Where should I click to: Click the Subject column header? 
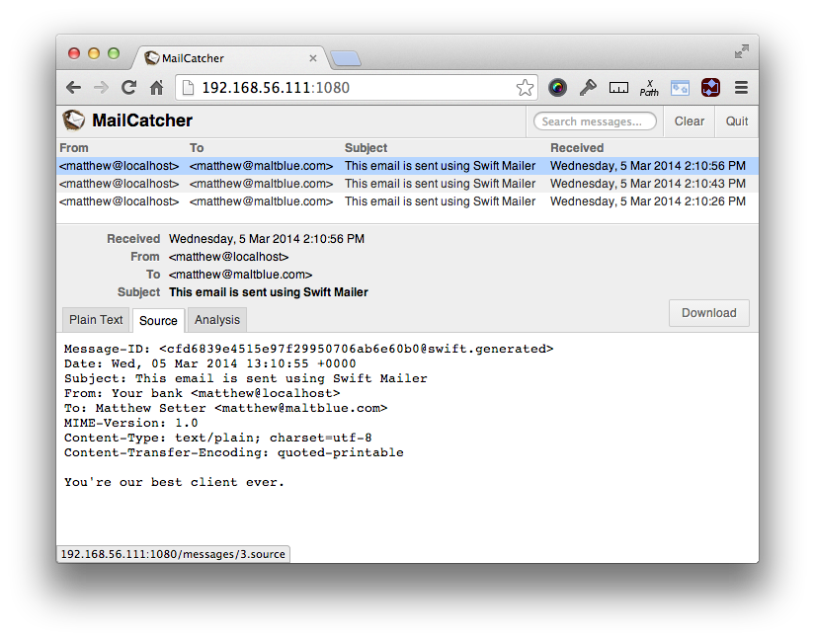(x=366, y=148)
